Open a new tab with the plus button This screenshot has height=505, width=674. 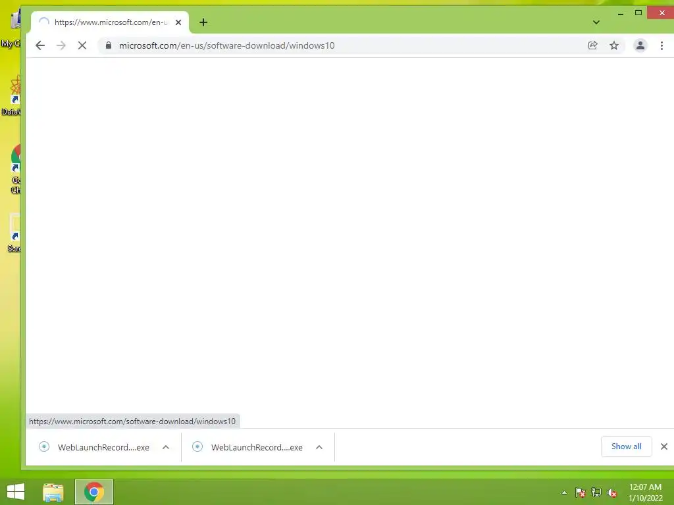coord(203,22)
